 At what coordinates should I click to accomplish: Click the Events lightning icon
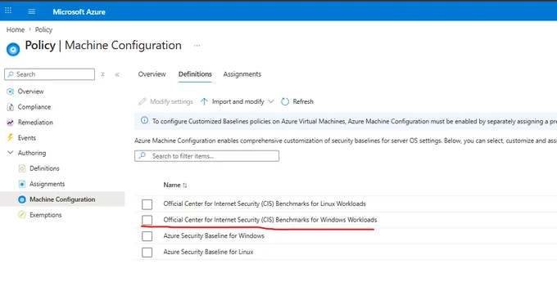pos(10,137)
